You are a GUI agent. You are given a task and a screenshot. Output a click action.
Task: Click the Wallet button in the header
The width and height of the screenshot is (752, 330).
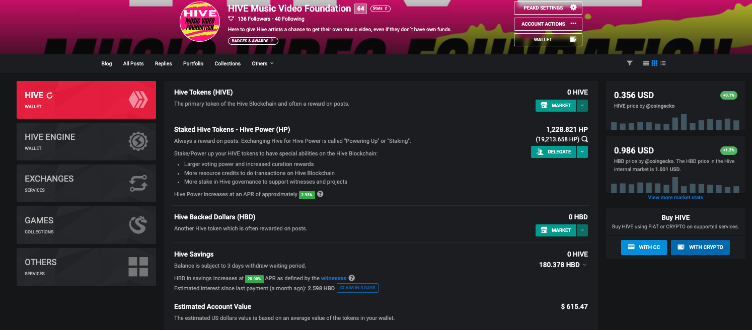548,39
